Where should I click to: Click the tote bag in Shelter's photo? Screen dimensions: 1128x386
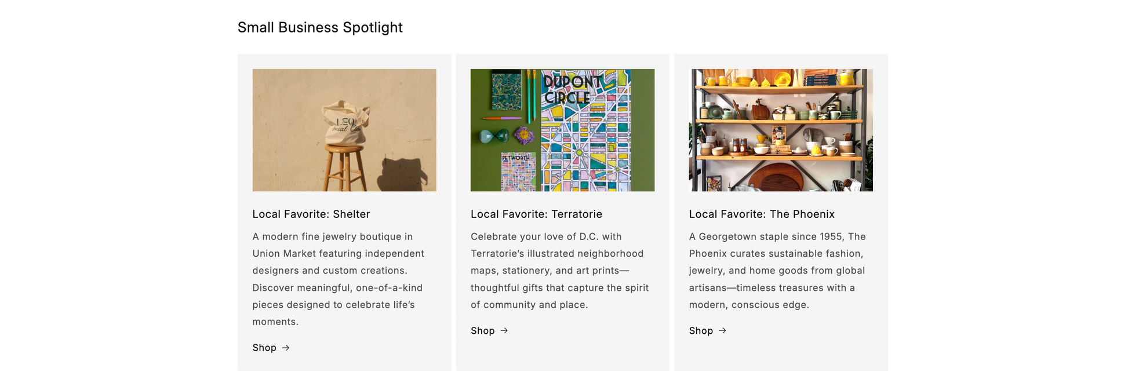pos(344,124)
